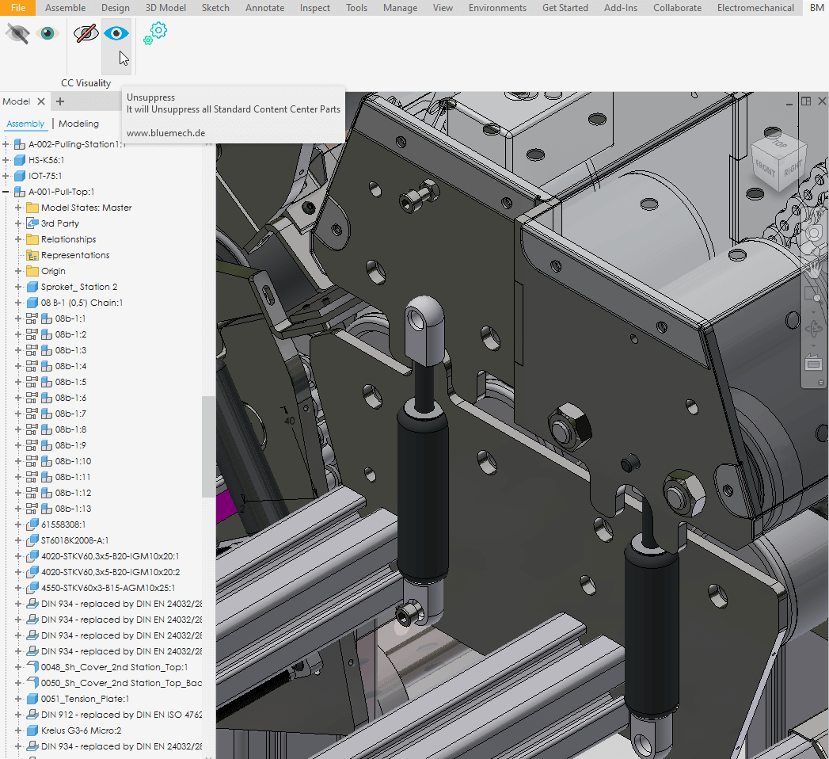Click the Look At tool in navigation bar
The image size is (829, 759).
pyautogui.click(x=813, y=364)
